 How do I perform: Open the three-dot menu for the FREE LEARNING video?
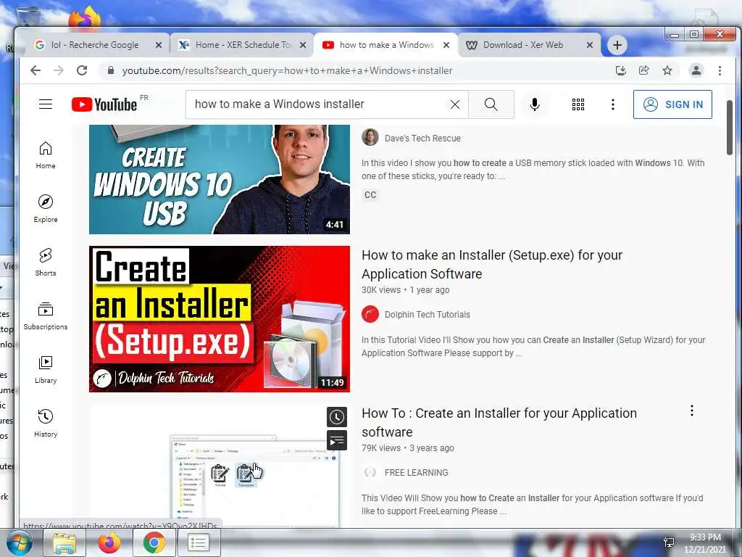[692, 410]
